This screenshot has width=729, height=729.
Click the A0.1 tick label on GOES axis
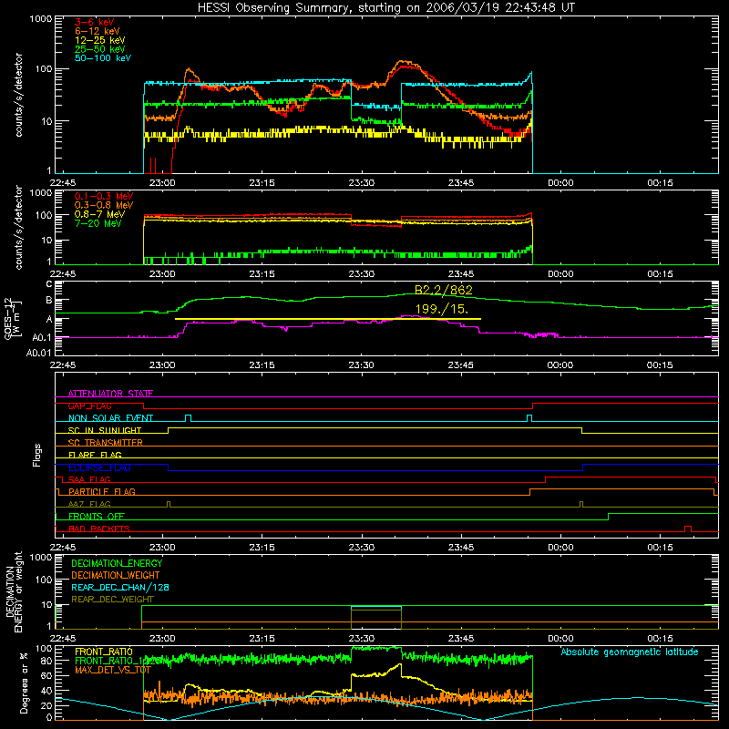pyautogui.click(x=42, y=337)
